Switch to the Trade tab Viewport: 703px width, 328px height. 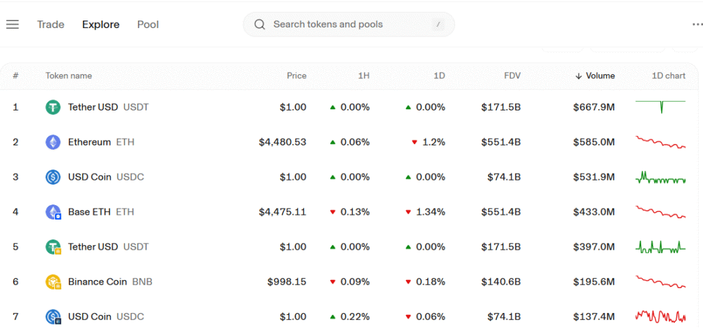click(51, 24)
